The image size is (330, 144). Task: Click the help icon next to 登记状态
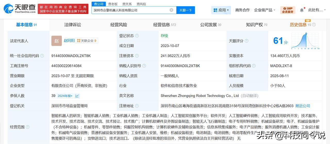(137, 36)
